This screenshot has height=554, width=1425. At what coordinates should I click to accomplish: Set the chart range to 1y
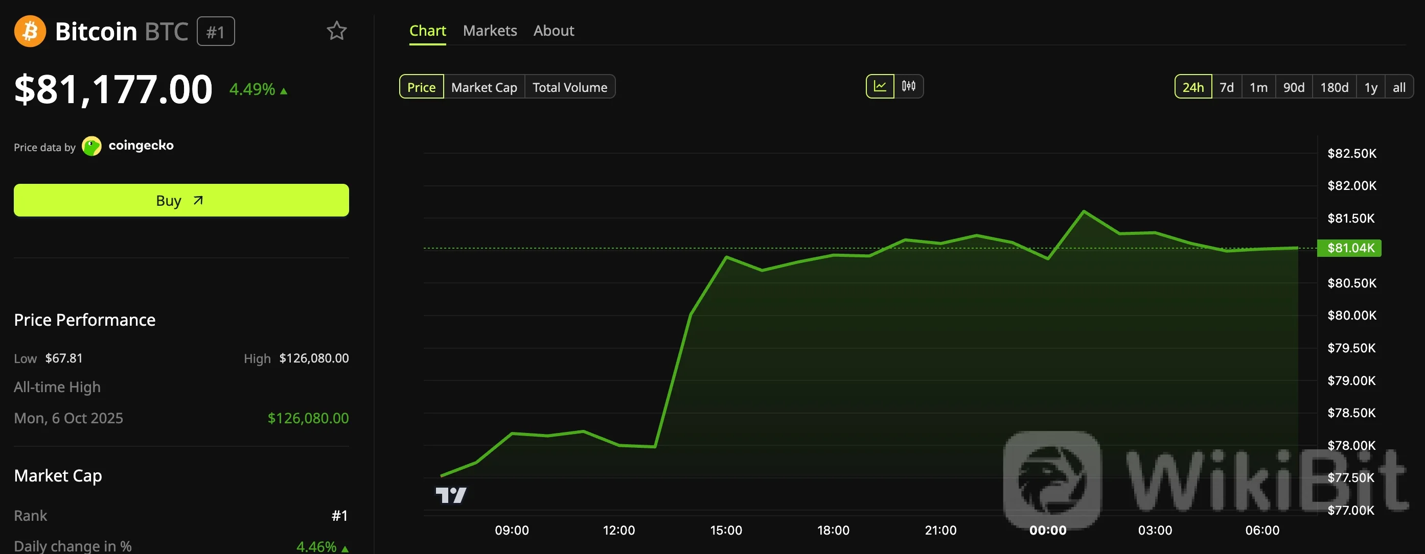(x=1371, y=87)
